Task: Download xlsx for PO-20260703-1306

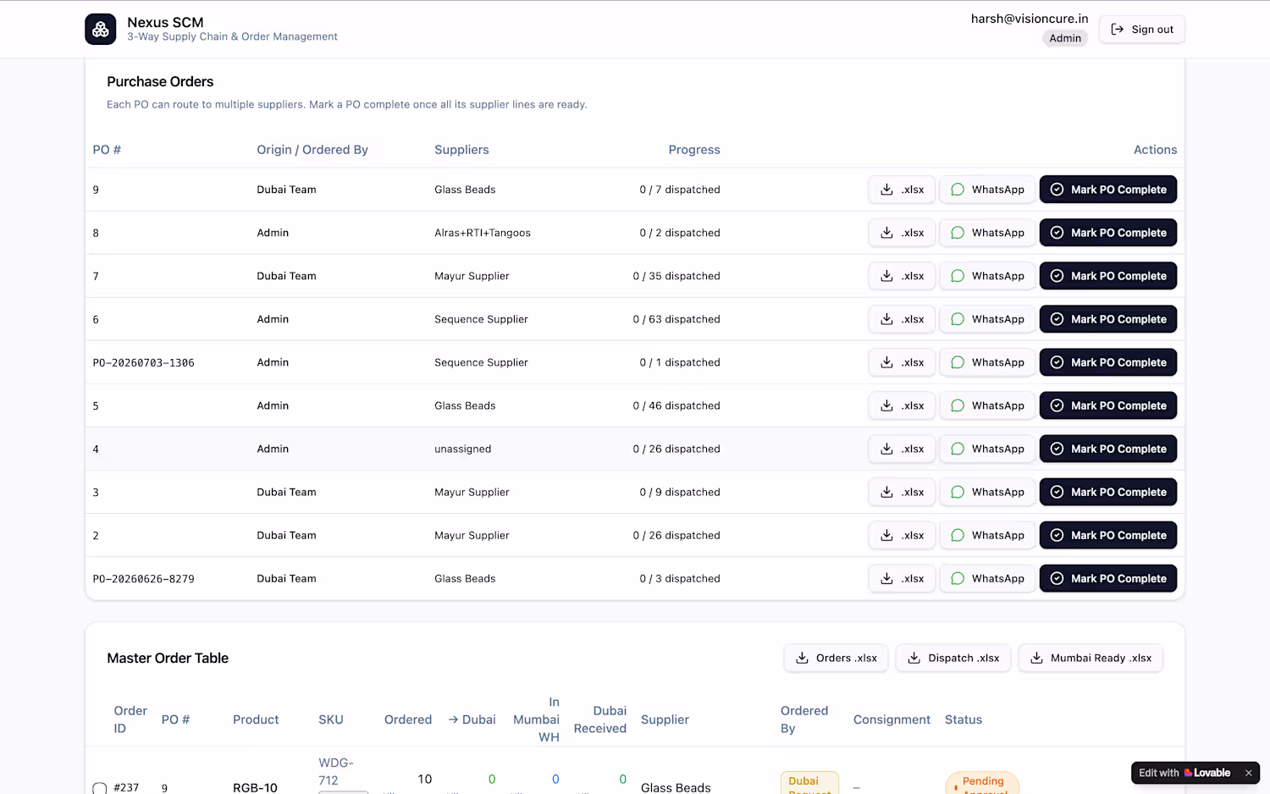Action: coord(902,362)
